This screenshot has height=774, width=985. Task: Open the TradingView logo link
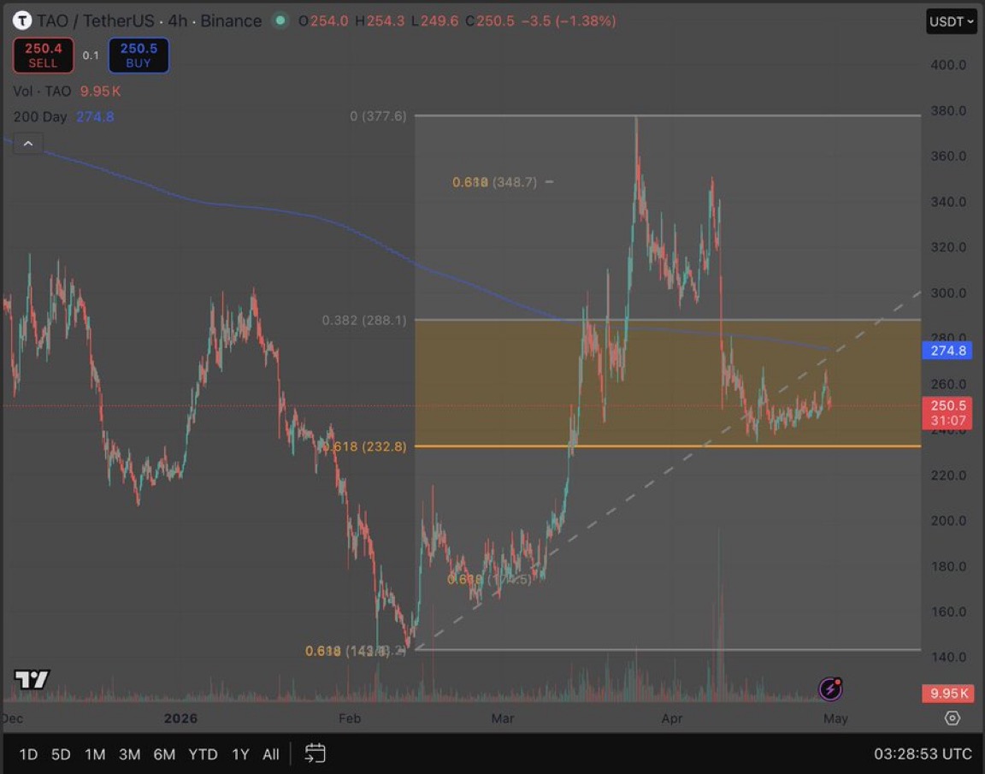32,679
